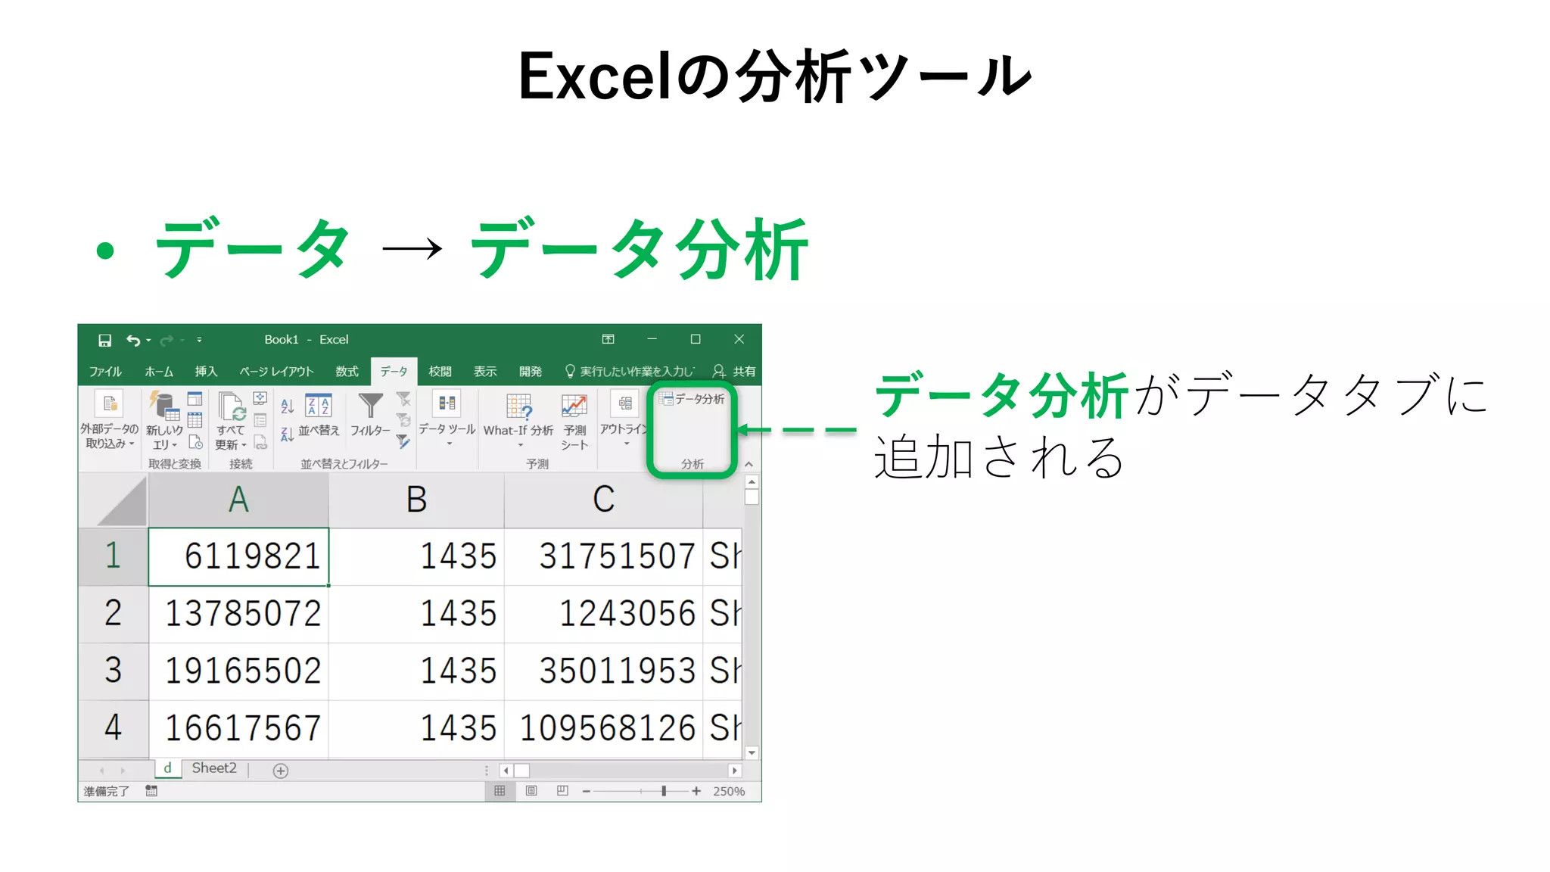This screenshot has height=872, width=1550.
Task: Click the 共有 share button
Action: click(734, 372)
